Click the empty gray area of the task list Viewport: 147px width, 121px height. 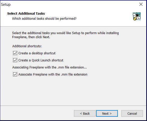pos(73,90)
